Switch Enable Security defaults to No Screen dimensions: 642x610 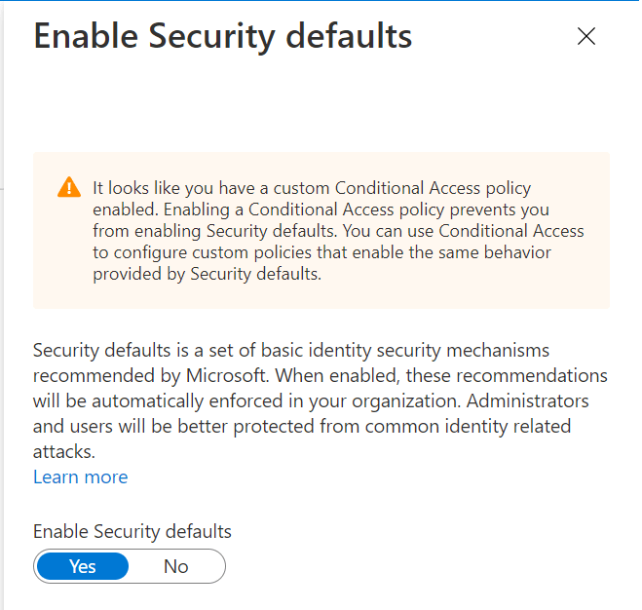[x=176, y=566]
